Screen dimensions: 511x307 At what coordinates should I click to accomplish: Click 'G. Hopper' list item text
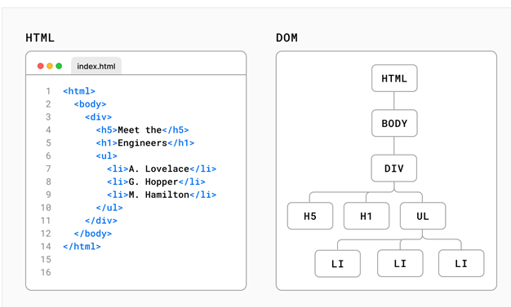pos(153,182)
